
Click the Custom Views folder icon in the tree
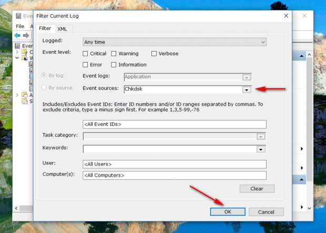(25, 52)
